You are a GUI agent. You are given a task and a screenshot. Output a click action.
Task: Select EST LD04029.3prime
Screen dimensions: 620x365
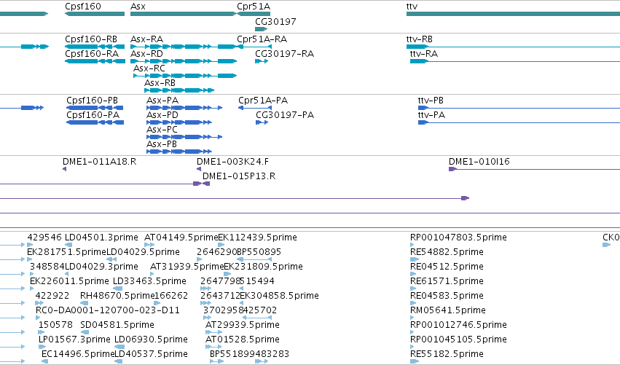pyautogui.click(x=101, y=267)
